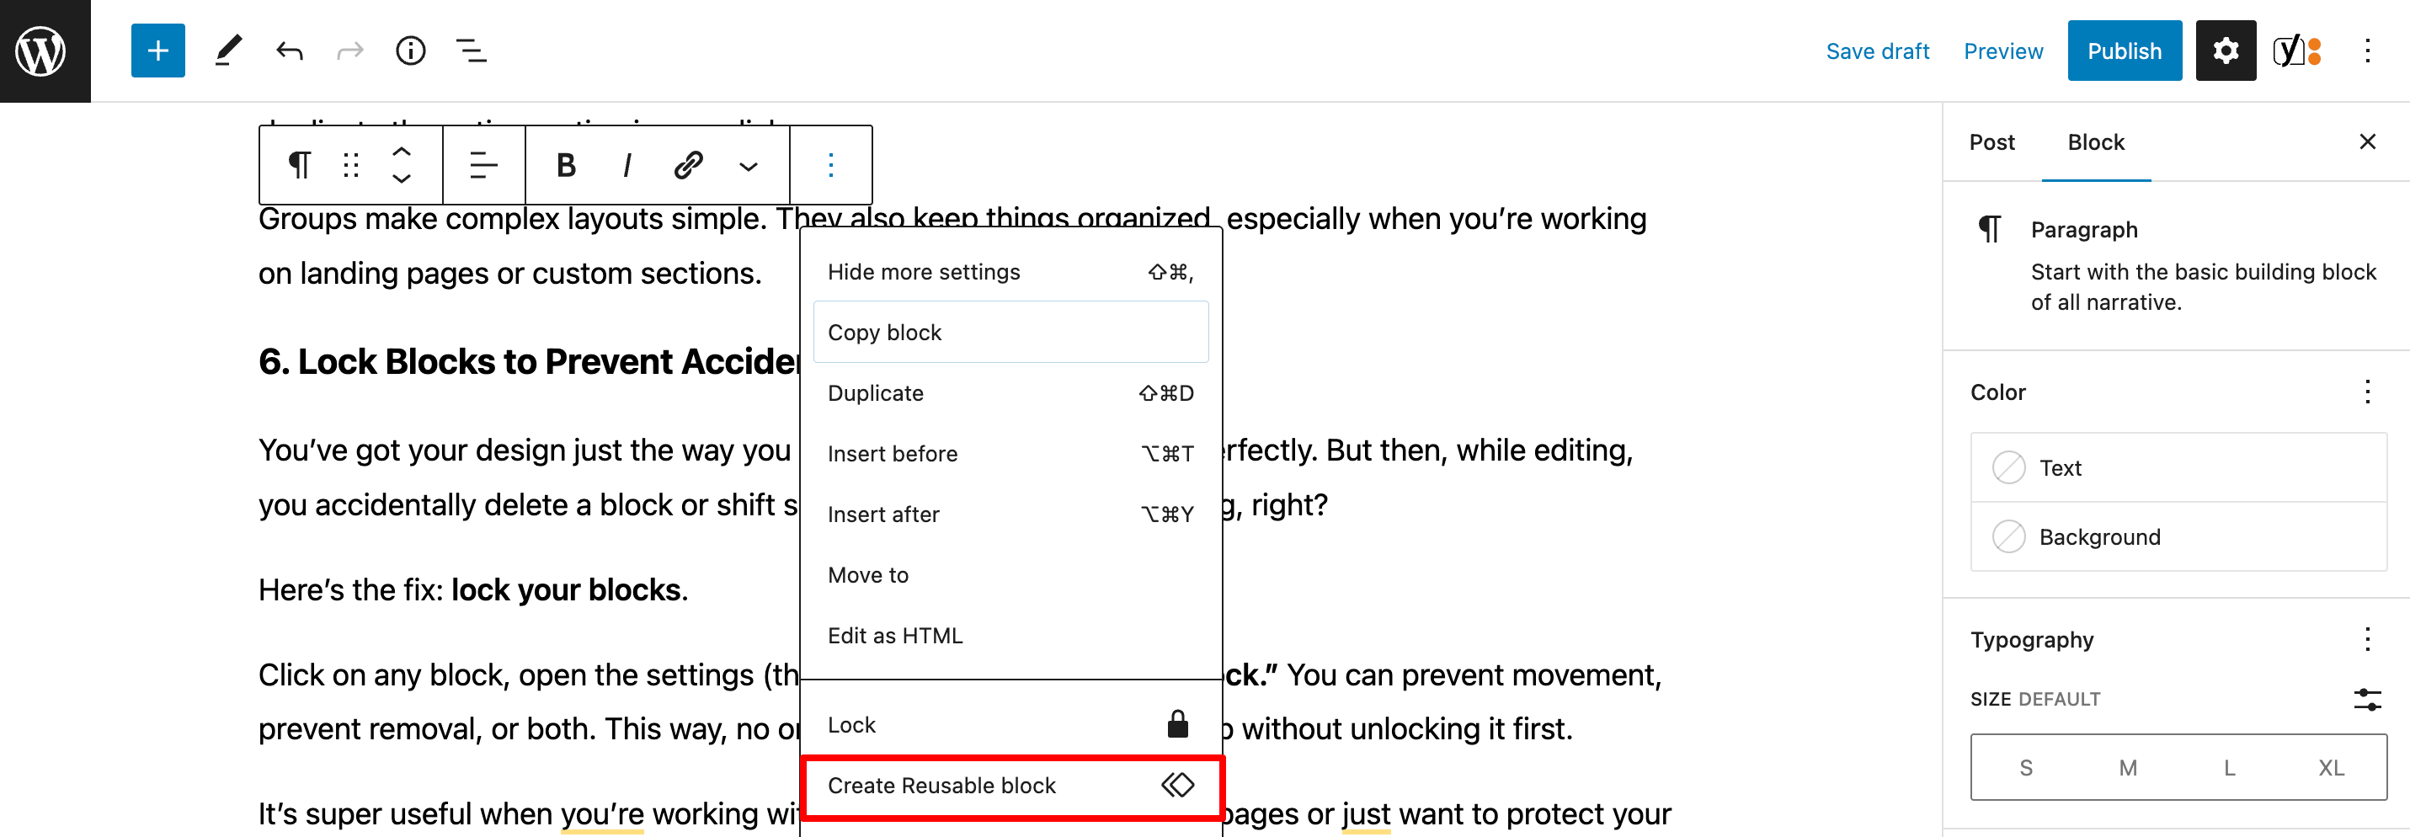
Task: Insert a link with the link icon
Action: (x=688, y=166)
